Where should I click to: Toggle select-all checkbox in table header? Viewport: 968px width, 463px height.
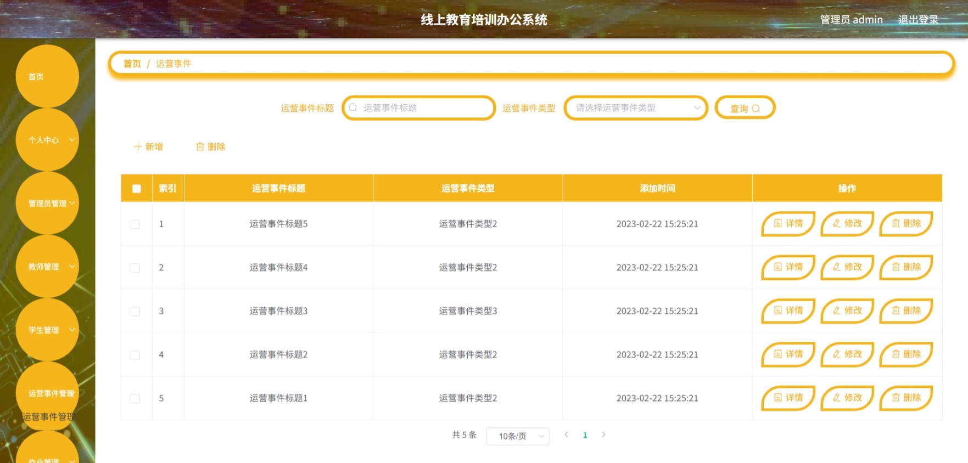[x=137, y=189]
